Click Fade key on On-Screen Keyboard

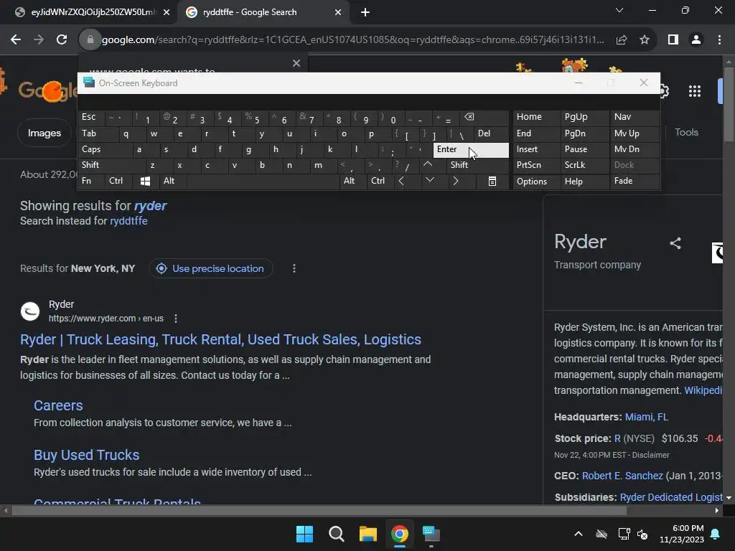pos(635,182)
